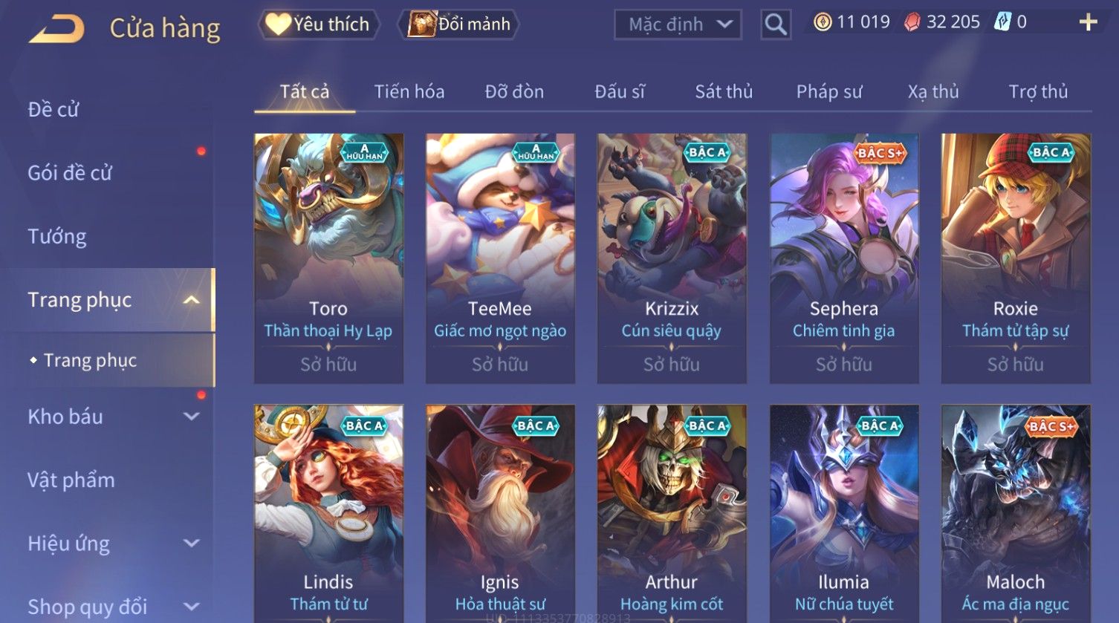Open Đổi mảnh fragment exchange chest
This screenshot has width=1119, height=623.
coord(458,25)
